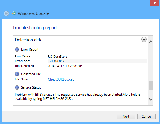Click the BITS service problem message
Screen dimensions: 160x124
coord(78,97)
